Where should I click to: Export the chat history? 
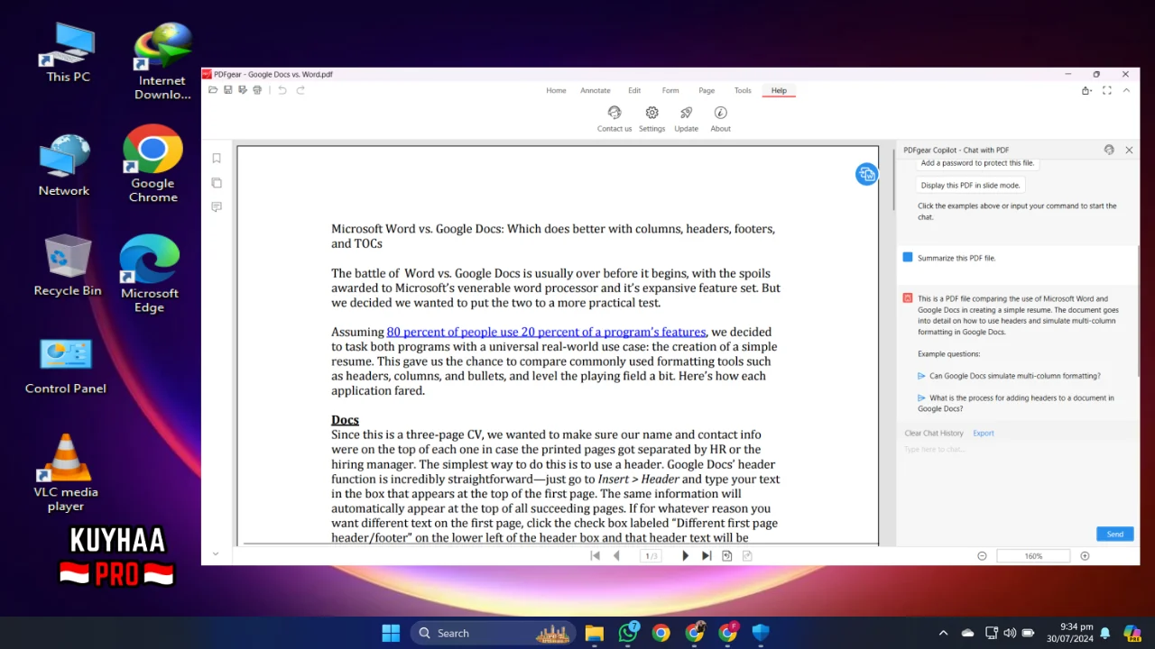[x=984, y=433]
